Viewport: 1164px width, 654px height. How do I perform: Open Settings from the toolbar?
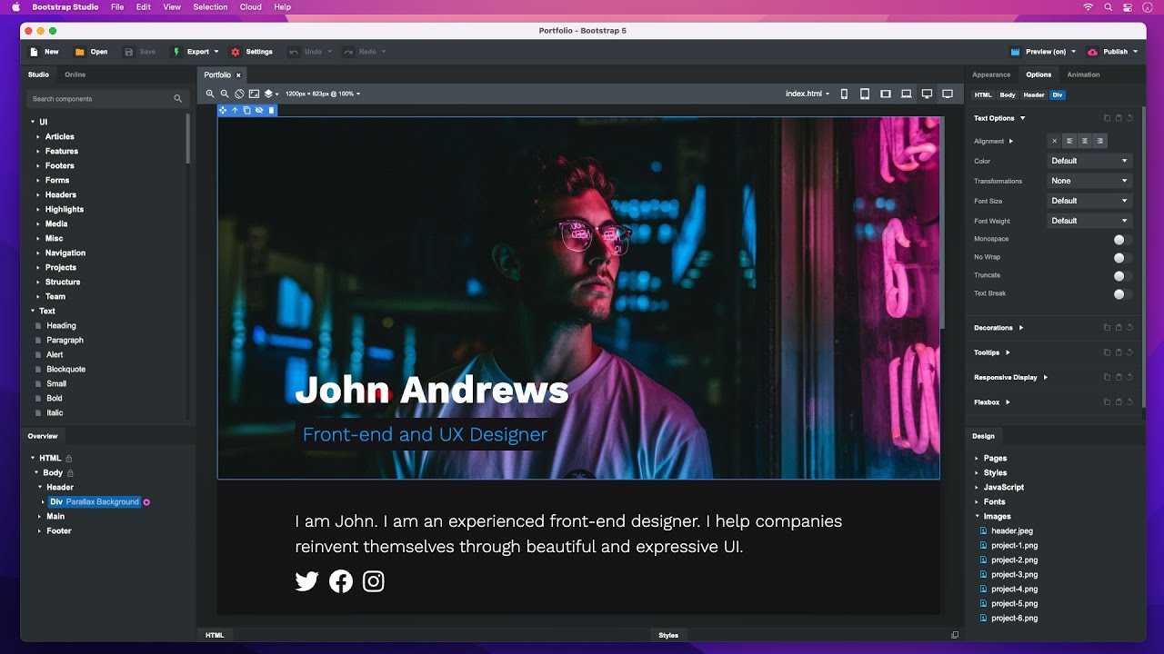251,52
